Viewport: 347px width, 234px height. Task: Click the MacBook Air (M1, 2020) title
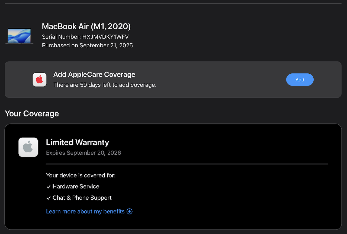click(86, 26)
